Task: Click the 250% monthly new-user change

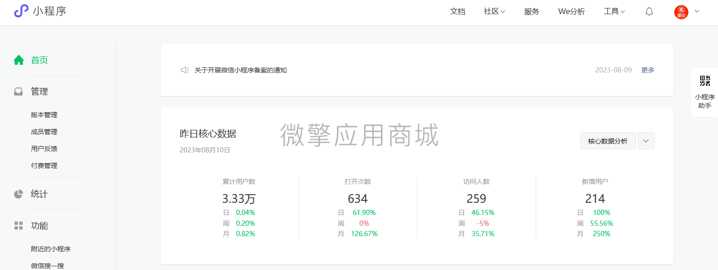Action: [x=601, y=234]
